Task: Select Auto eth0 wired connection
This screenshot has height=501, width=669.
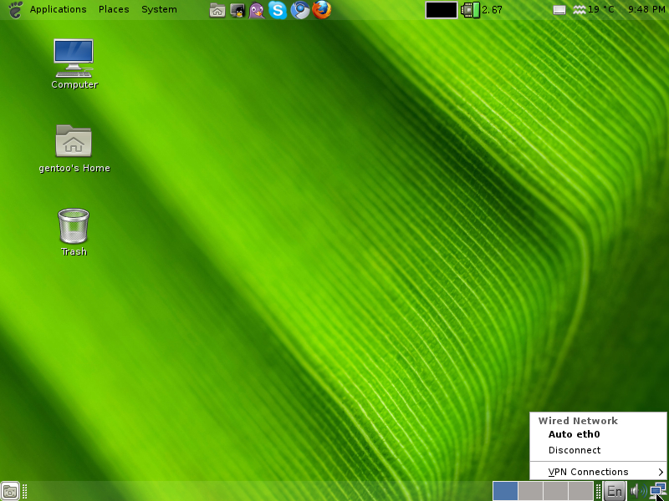Action: tap(575, 434)
